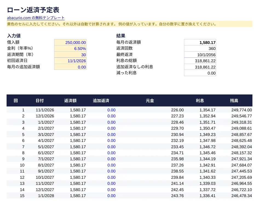The image size is (259, 205).
Task: Select interest 1,337.72 in row 14
Action: [208, 190]
